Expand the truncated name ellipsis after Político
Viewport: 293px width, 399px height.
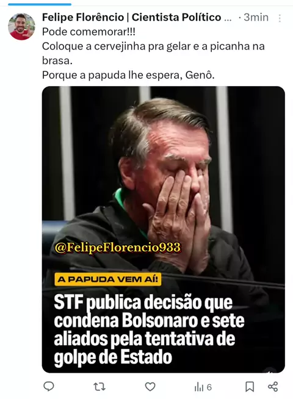point(228,18)
